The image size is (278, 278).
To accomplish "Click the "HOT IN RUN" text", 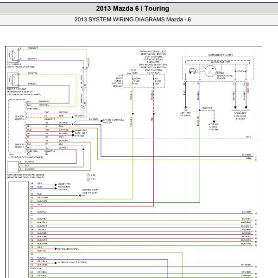I will [x=153, y=73].
